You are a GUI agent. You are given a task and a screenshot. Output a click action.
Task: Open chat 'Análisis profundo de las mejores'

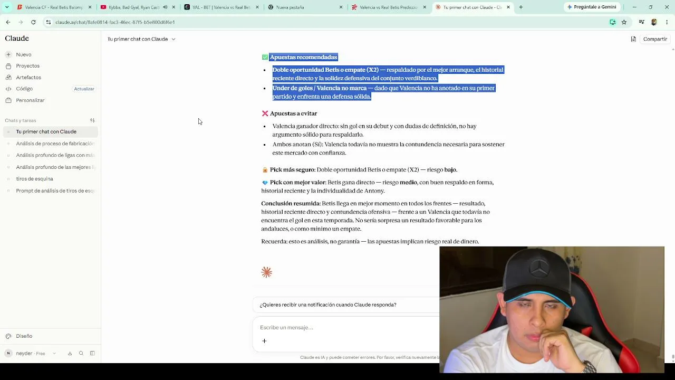point(50,167)
